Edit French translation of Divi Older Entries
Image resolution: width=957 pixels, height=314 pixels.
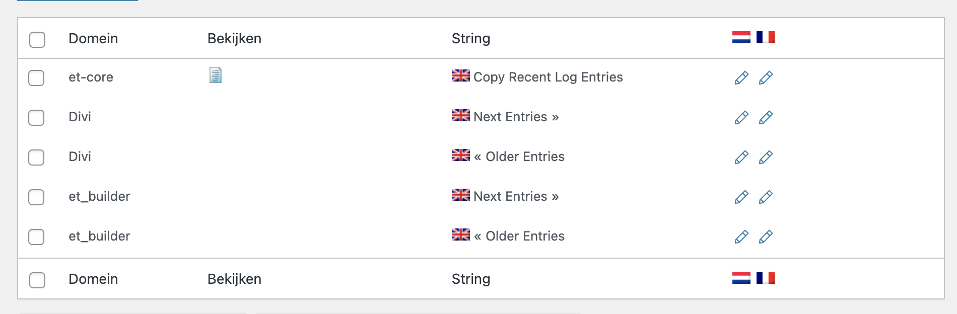pos(766,158)
